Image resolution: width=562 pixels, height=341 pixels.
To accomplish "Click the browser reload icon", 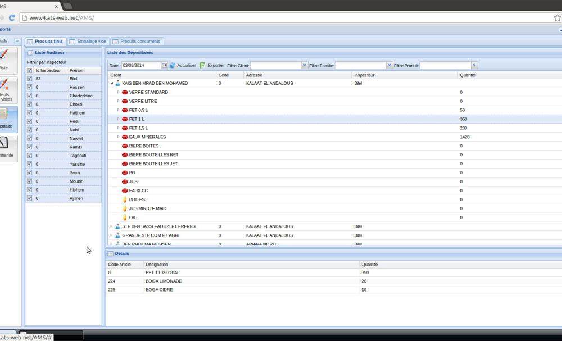I will [x=12, y=18].
